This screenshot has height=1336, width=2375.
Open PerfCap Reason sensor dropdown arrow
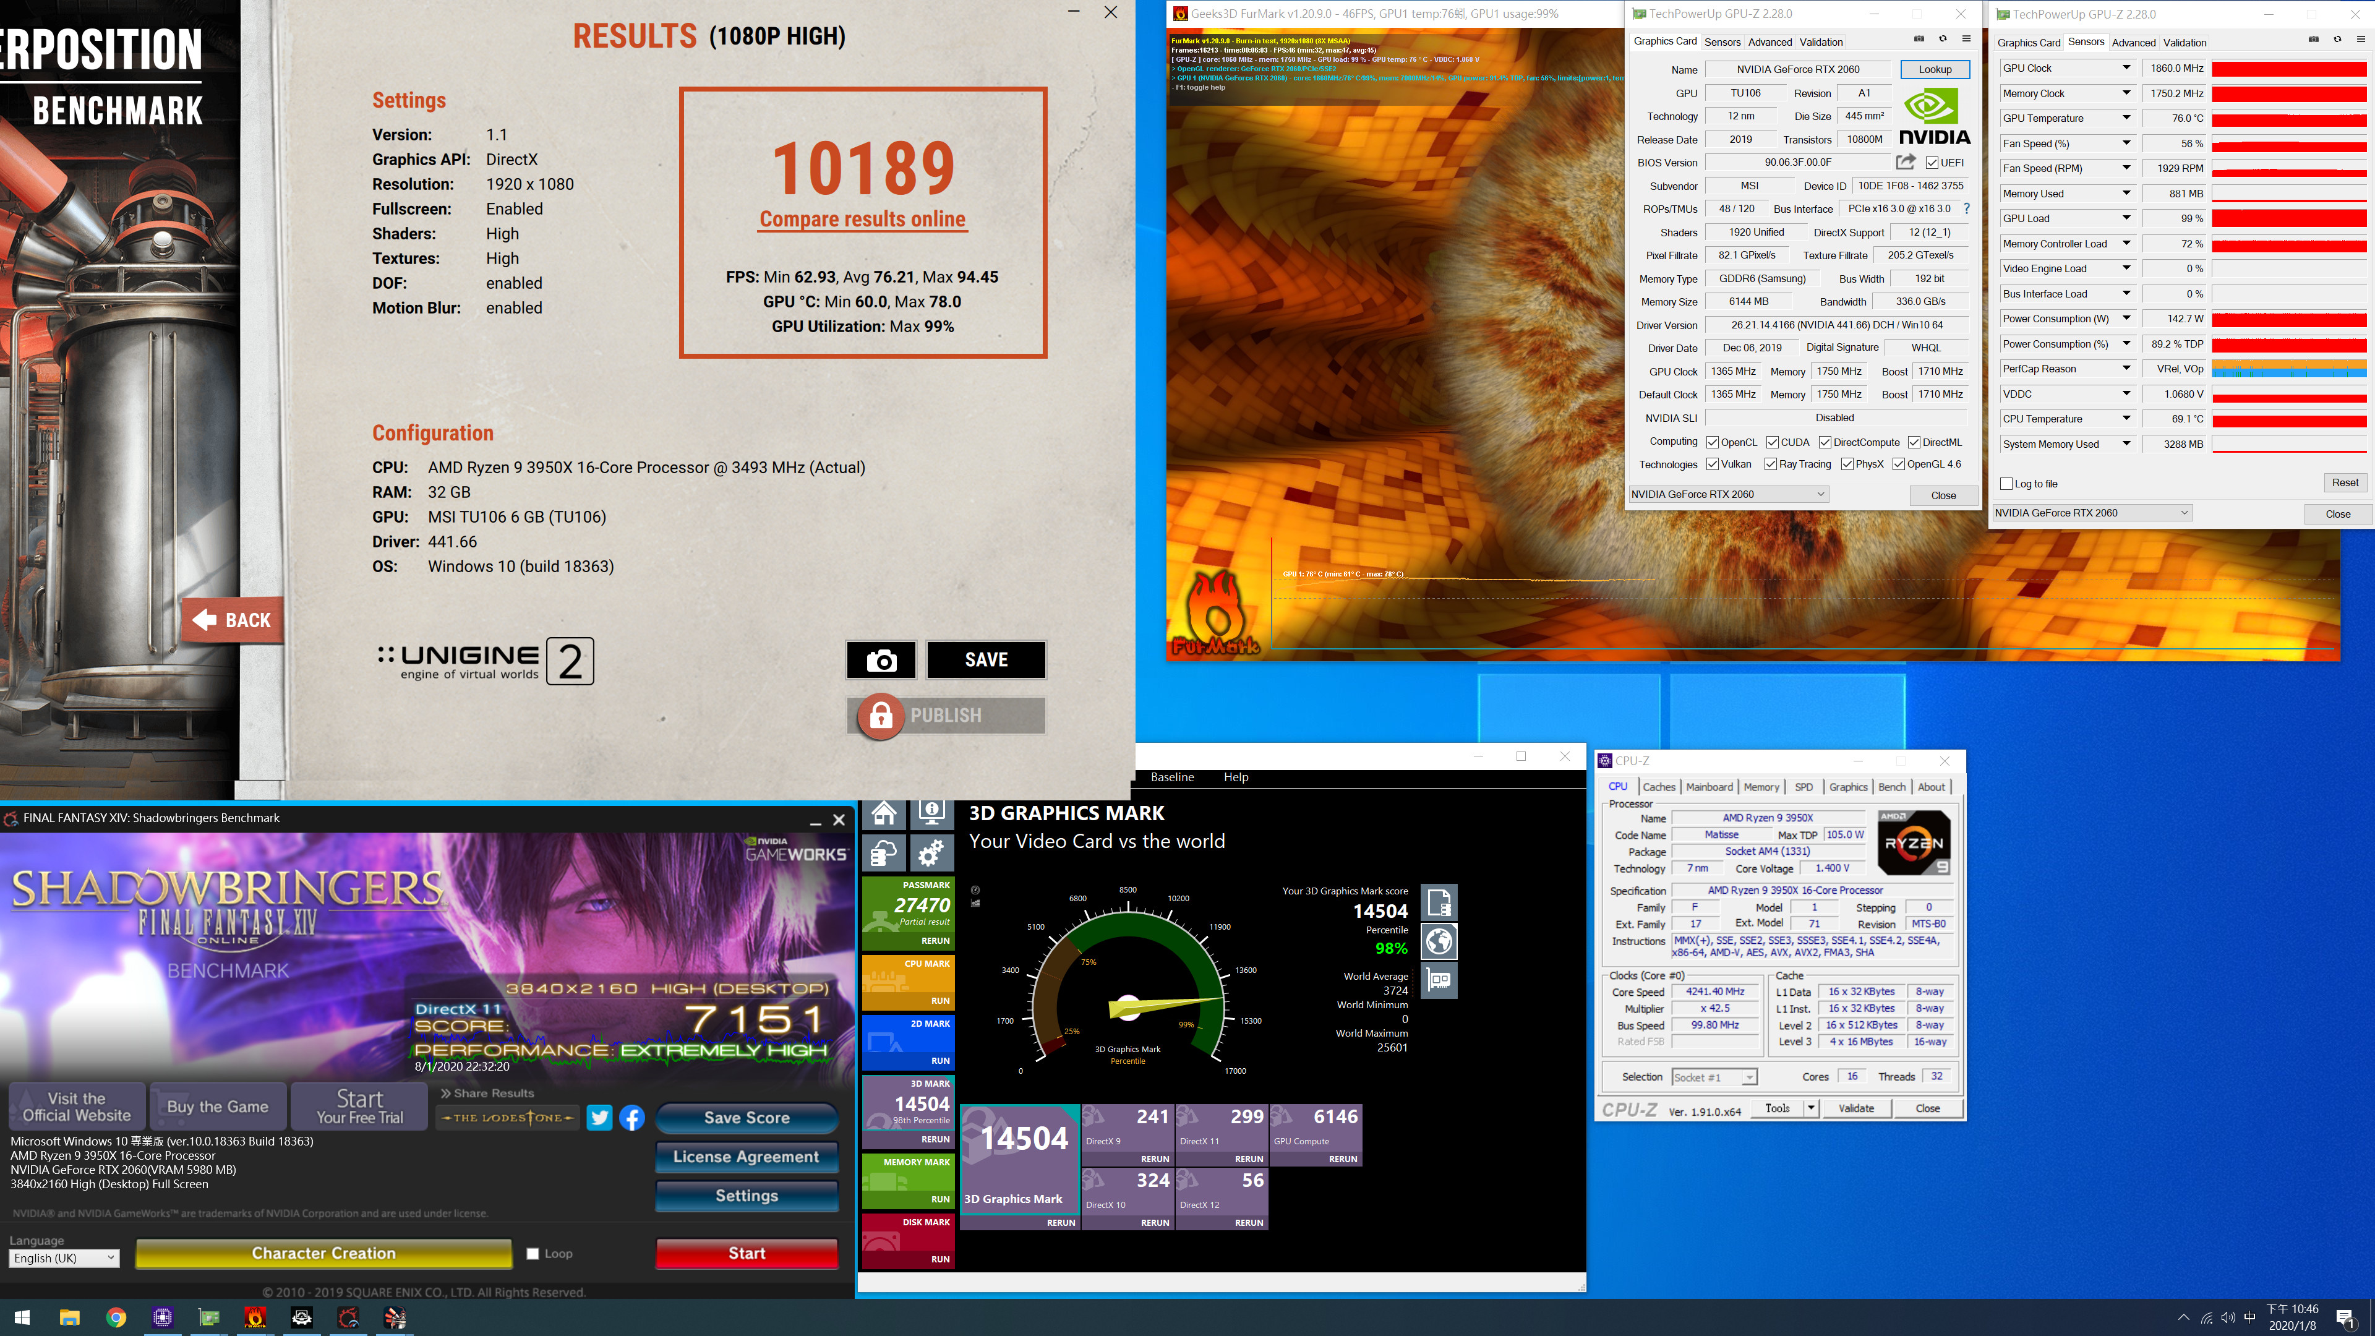pos(2126,368)
